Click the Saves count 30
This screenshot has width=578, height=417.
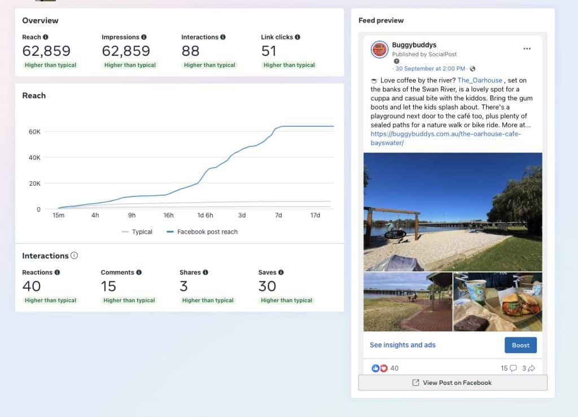267,286
